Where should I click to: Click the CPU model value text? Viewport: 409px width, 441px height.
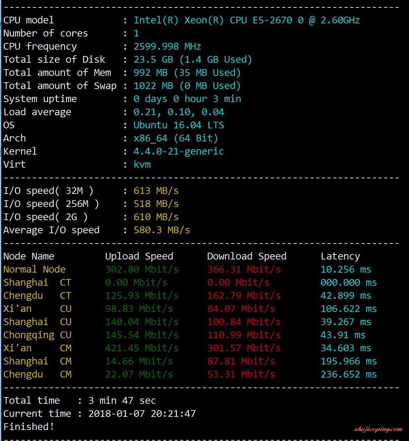tap(246, 20)
